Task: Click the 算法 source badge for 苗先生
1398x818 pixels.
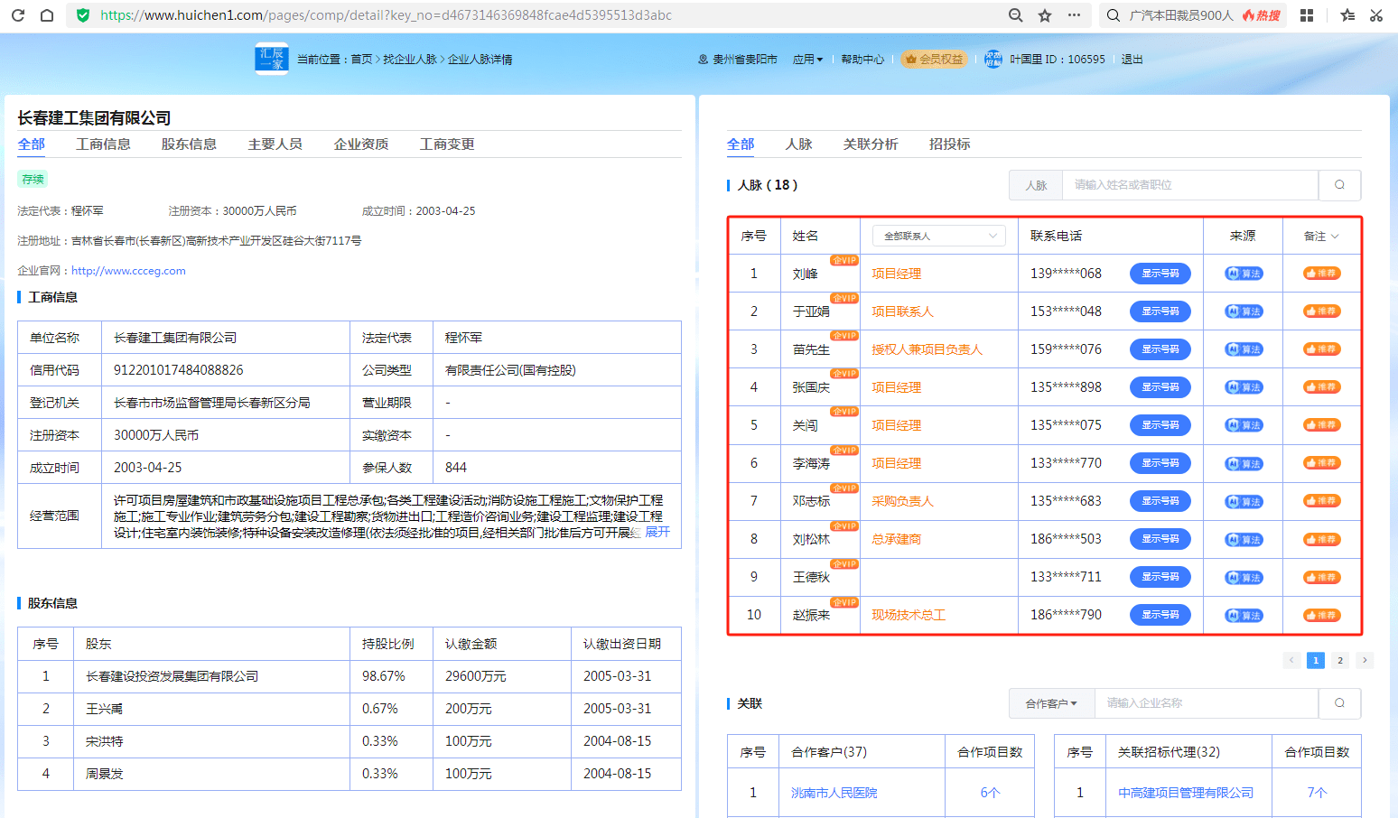Action: [x=1244, y=349]
